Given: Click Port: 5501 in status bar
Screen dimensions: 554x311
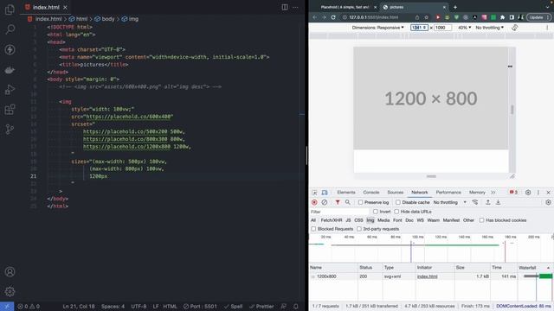Looking at the screenshot, I should [200, 307].
